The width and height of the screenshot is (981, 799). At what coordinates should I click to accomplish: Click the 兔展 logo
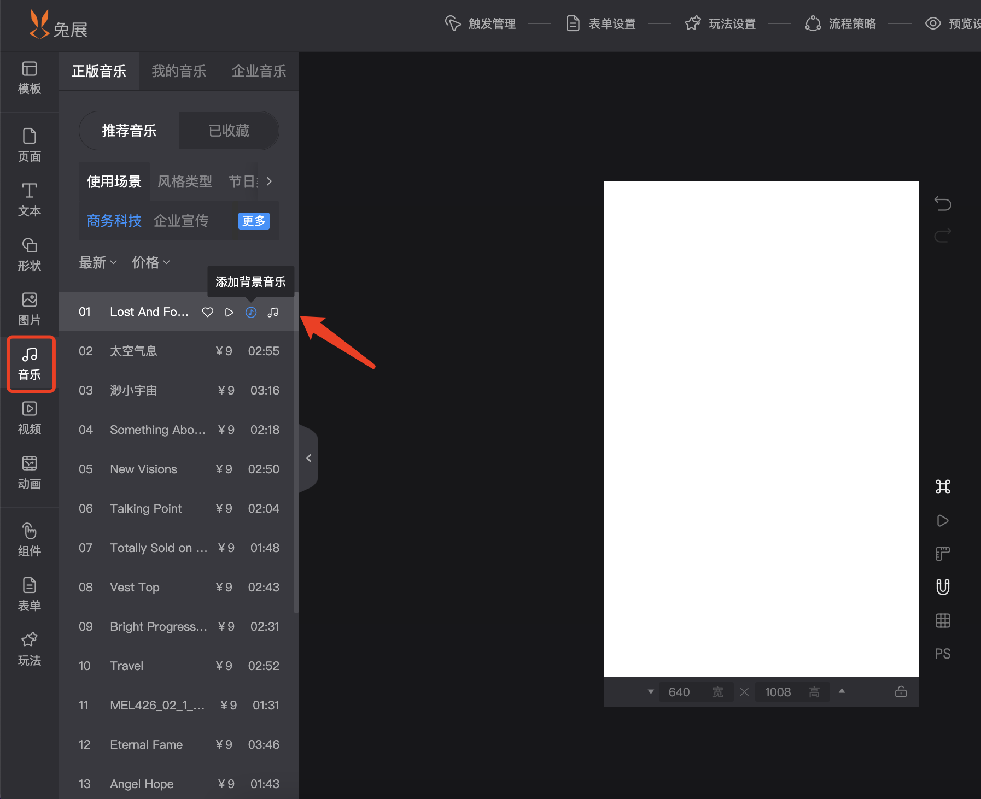pos(58,25)
